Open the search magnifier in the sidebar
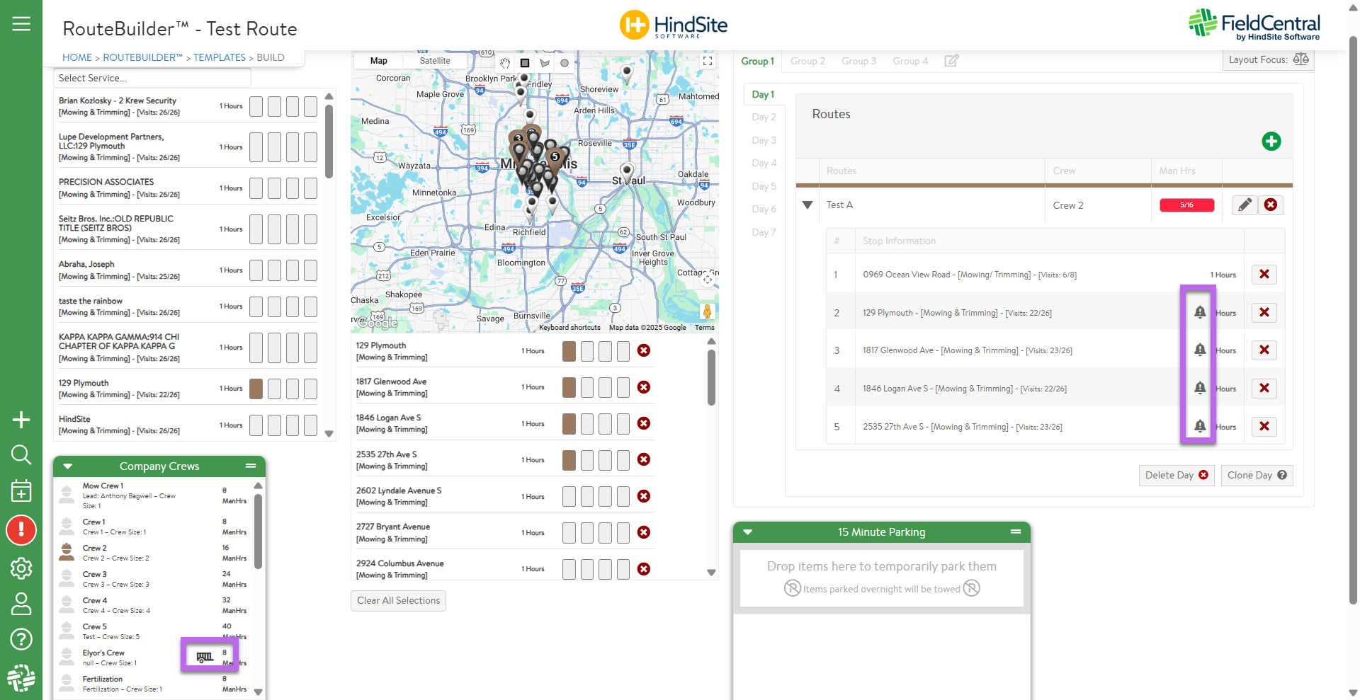The height and width of the screenshot is (700, 1360). click(21, 454)
